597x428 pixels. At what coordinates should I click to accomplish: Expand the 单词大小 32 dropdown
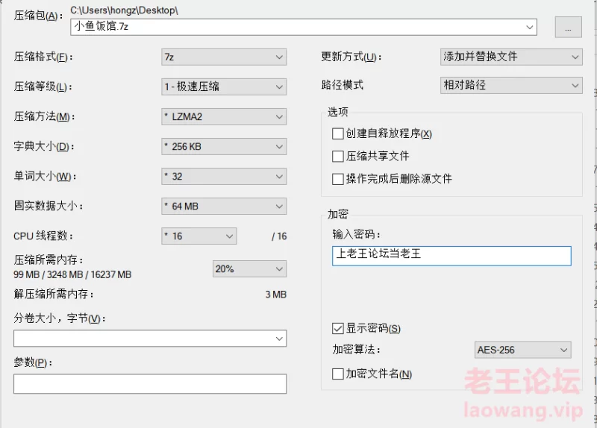(224, 177)
